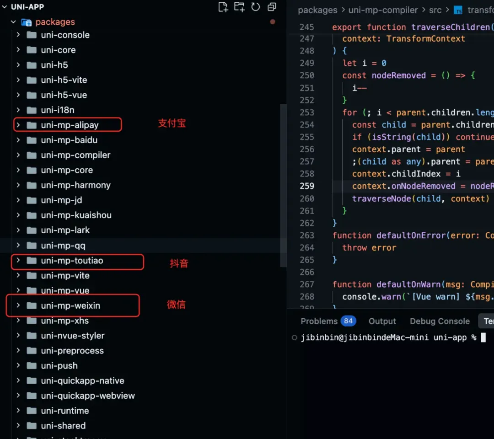Expand the uni-mp-toutiao folder arrow
The height and width of the screenshot is (439, 494).
point(18,261)
